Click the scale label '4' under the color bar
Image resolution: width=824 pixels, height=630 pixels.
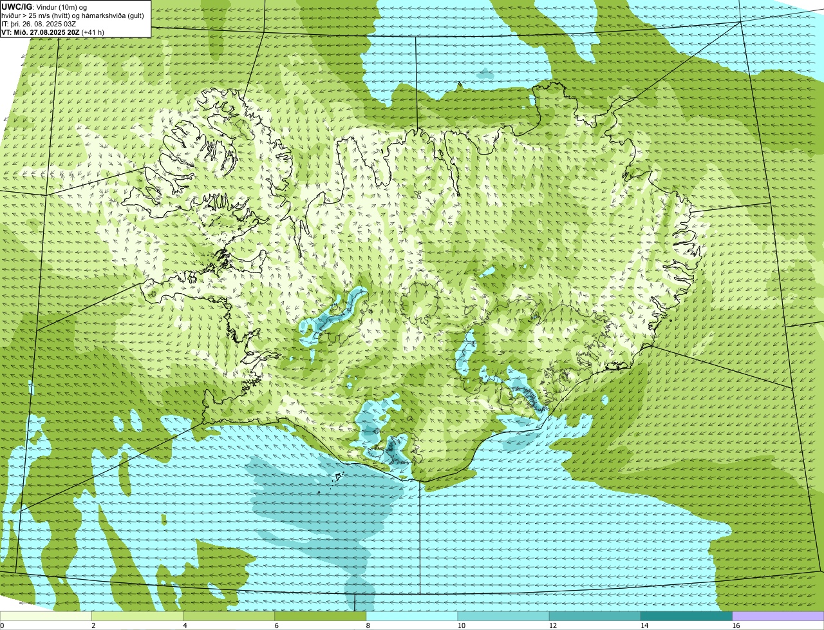coord(185,625)
